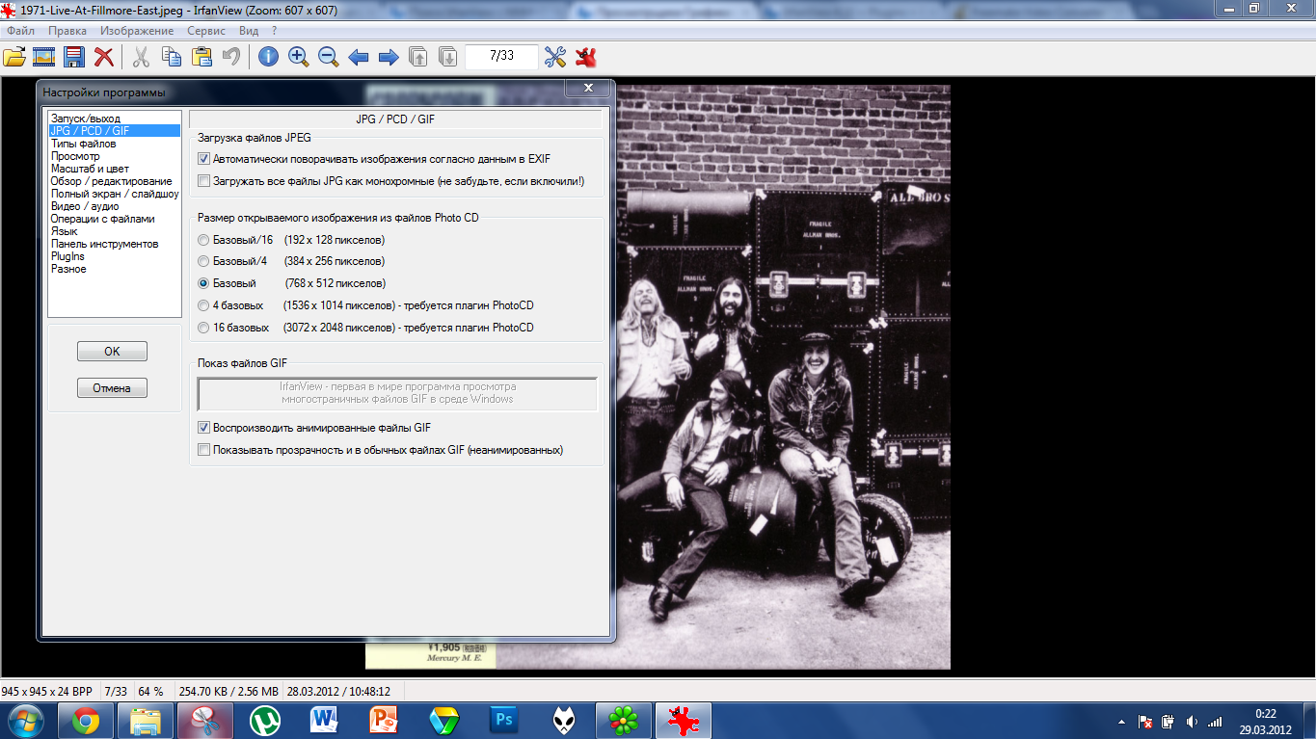Click the 254.70 KB / 2.56 MB status entry
This screenshot has width=1316, height=739.
228,692
